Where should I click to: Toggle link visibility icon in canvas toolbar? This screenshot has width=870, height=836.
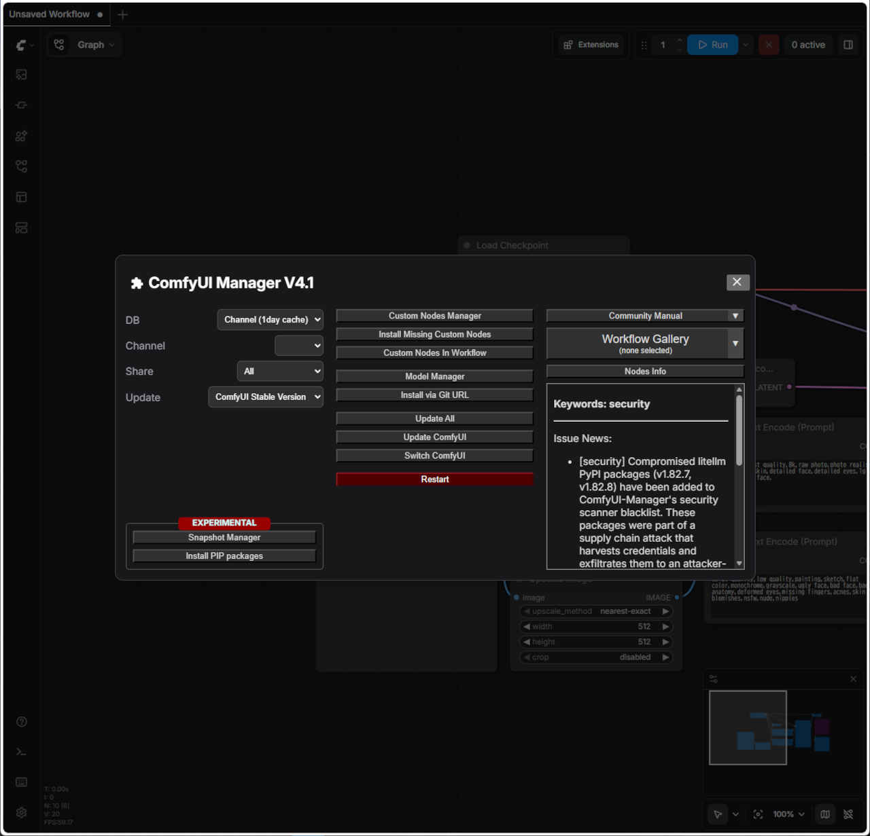tap(848, 814)
